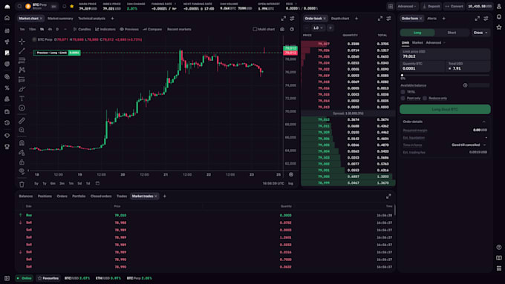Open the go-to-date calendar icon
505x284 pixels.
click(97, 183)
